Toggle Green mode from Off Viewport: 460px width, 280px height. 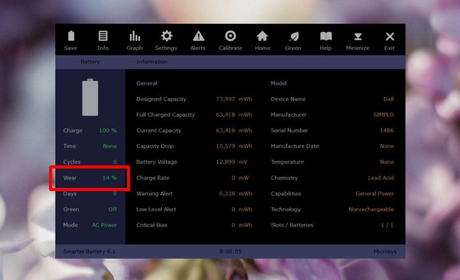click(112, 209)
